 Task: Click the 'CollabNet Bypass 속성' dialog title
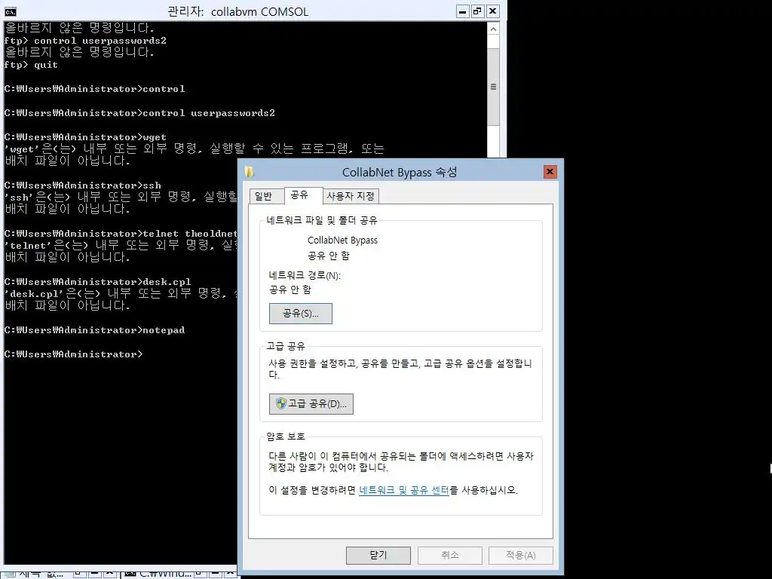[400, 172]
